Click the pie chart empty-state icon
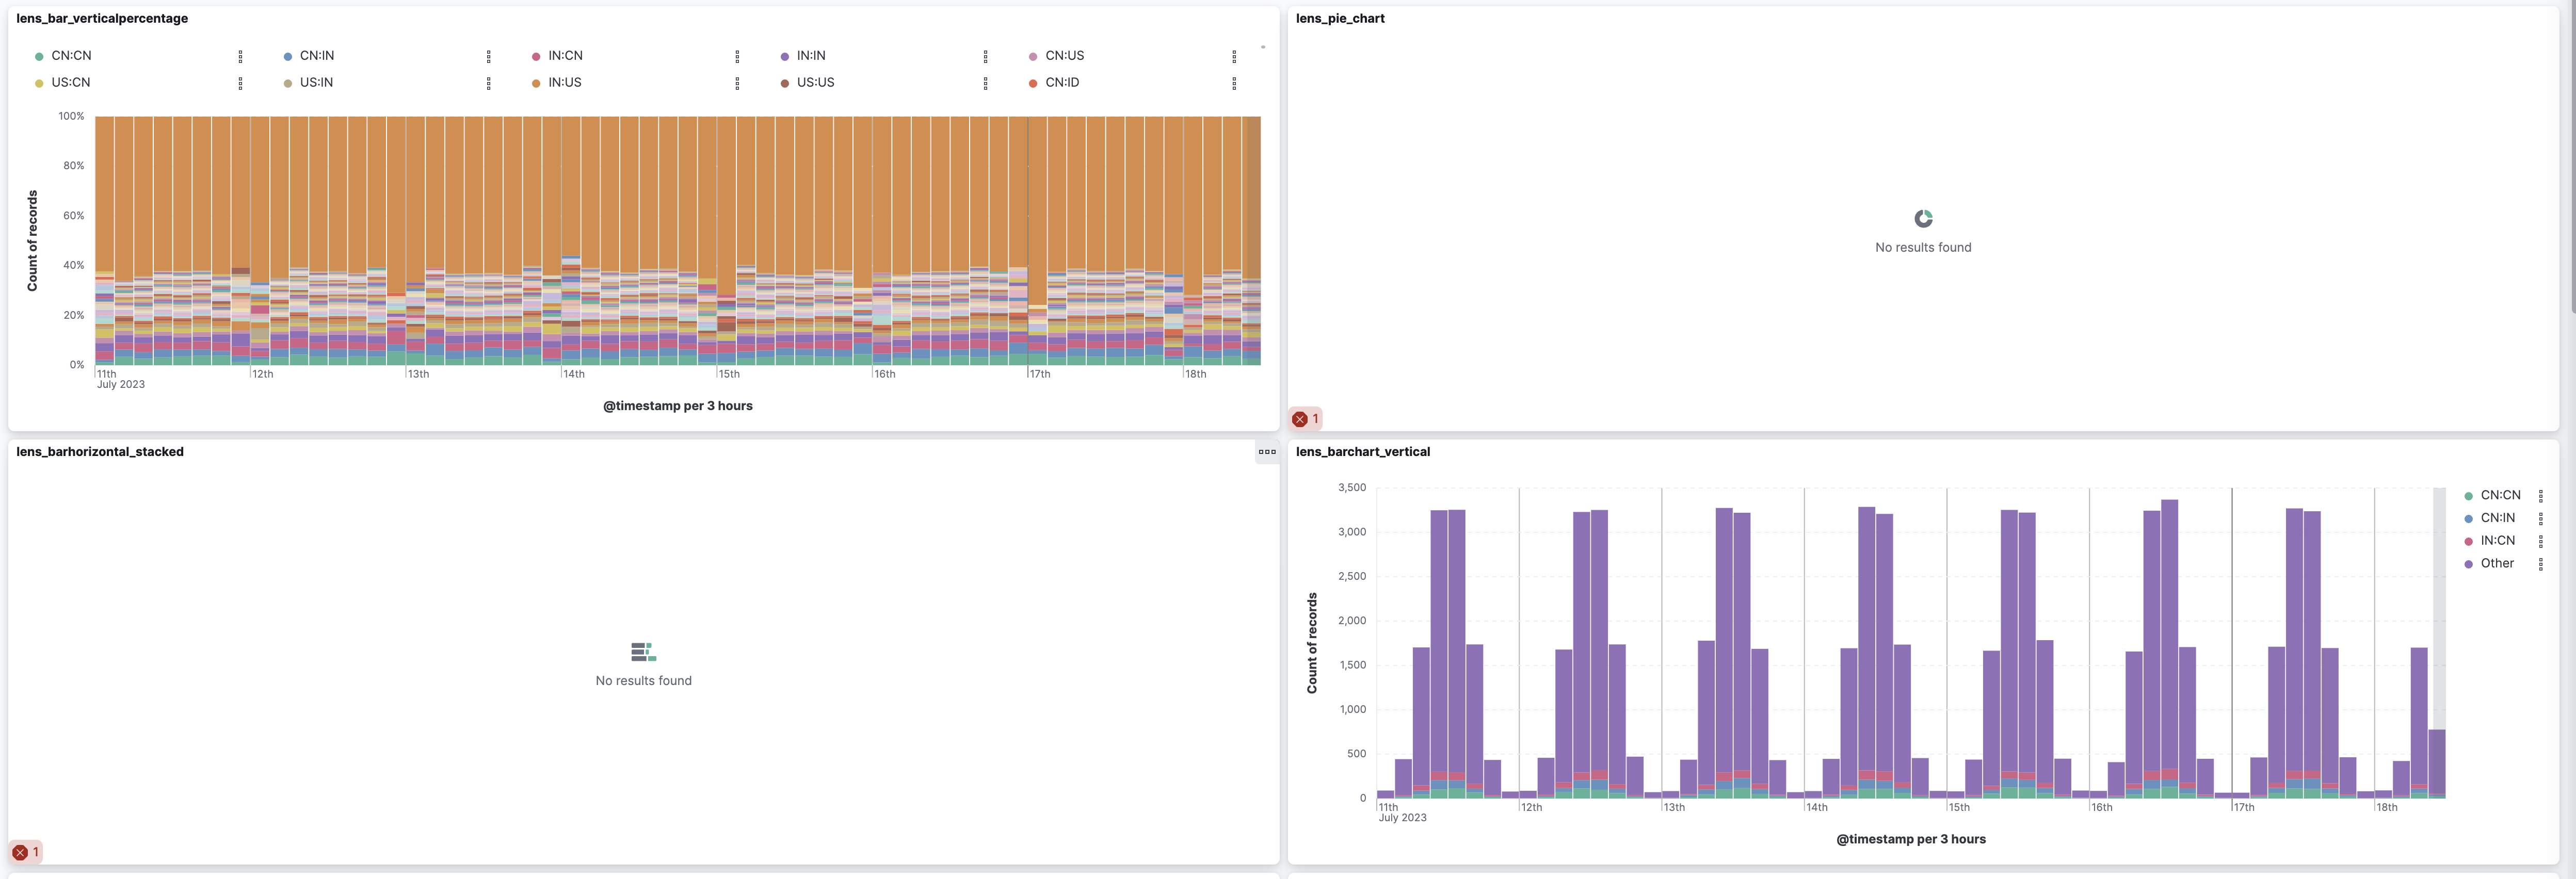2576x879 pixels. pos(1923,218)
